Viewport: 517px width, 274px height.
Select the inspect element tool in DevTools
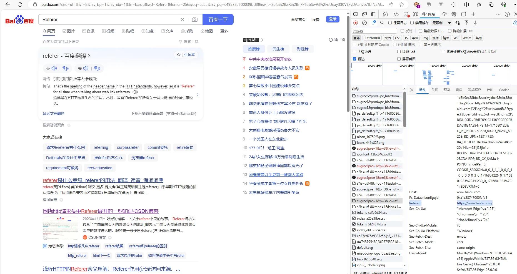click(x=356, y=14)
